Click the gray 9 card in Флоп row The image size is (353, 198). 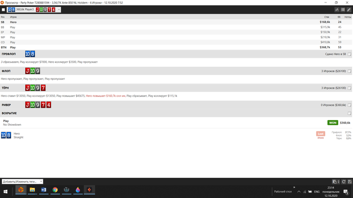coord(38,71)
